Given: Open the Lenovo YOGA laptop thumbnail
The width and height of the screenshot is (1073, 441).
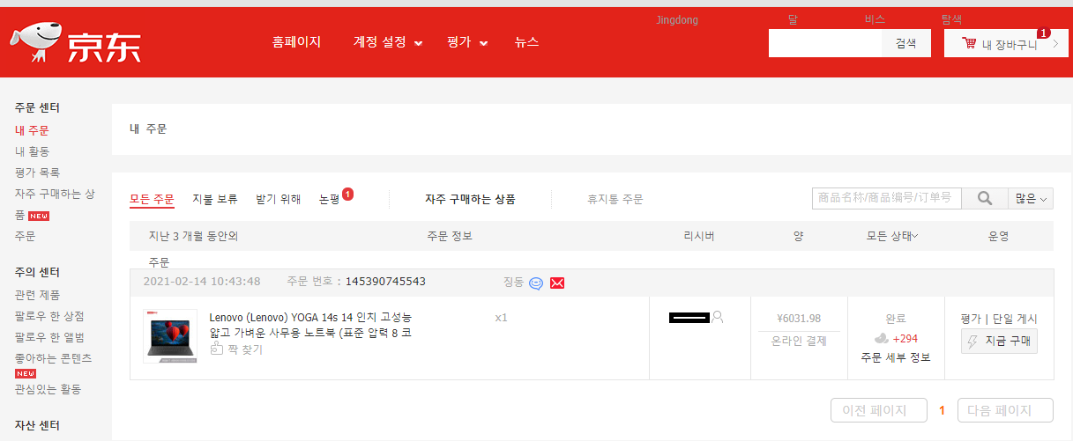Looking at the screenshot, I should coord(170,336).
